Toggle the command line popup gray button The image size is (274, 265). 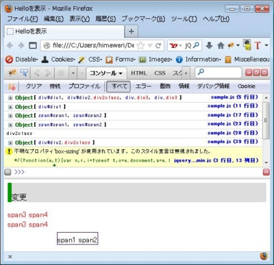click(8, 172)
